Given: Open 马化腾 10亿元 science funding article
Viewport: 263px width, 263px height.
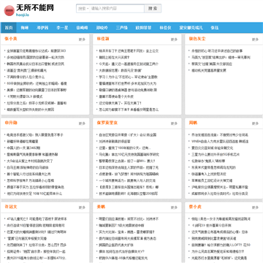Looking at the screenshot, I should click(x=129, y=155).
